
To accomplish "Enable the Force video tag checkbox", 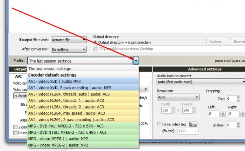I will (159, 124).
